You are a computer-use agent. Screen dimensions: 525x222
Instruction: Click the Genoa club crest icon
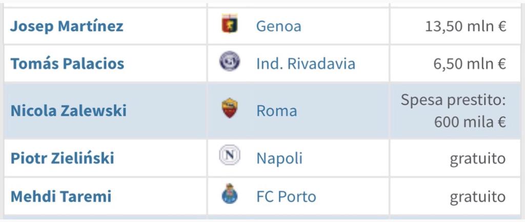coord(230,24)
